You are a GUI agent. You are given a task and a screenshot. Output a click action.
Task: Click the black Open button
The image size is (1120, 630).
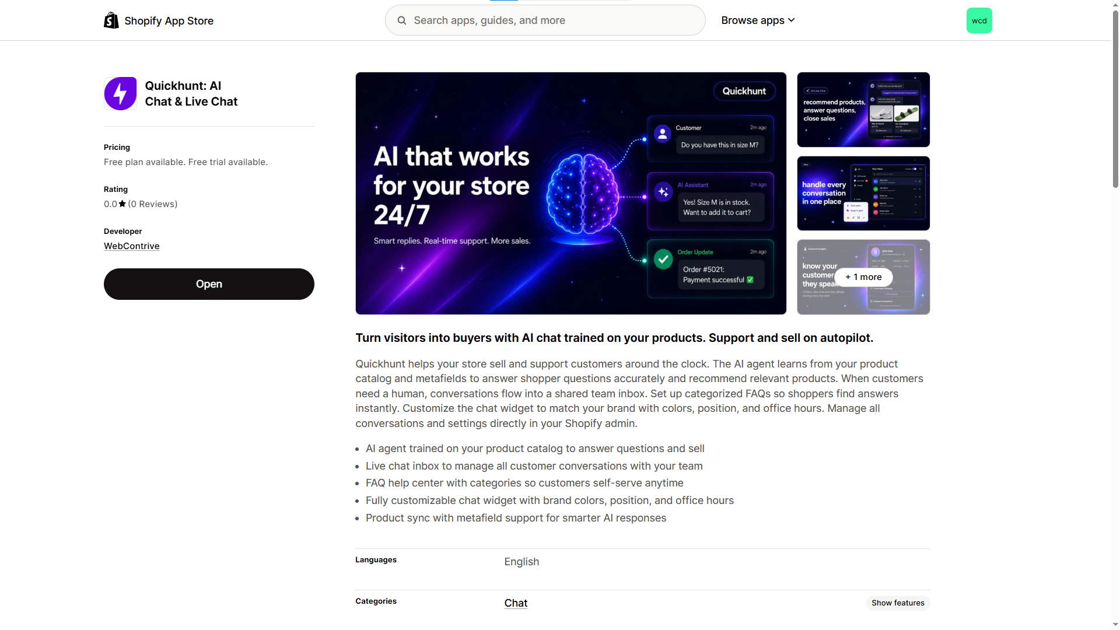click(209, 284)
